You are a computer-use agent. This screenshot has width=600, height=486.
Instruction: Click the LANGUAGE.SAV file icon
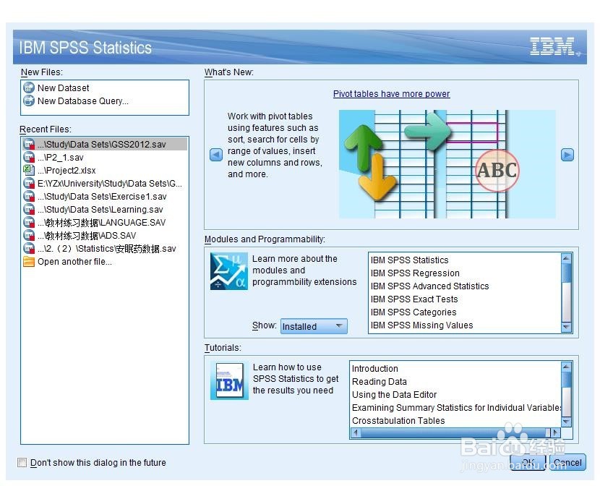(x=29, y=222)
